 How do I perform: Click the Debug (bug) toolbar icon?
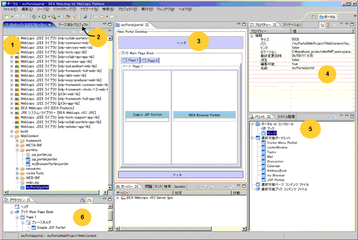coord(34,17)
